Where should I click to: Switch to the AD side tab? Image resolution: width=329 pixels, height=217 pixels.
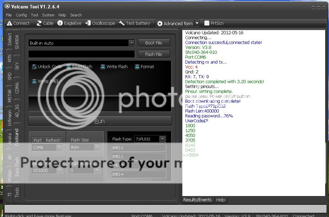[x=9, y=157]
